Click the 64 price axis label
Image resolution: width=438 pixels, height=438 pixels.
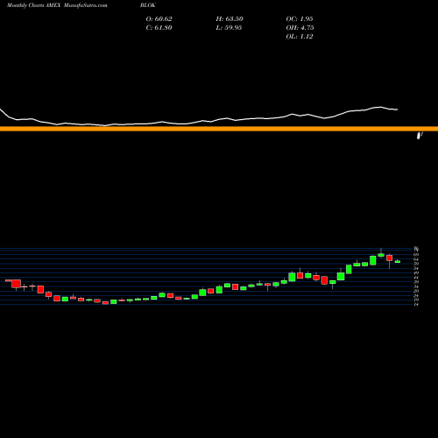[x=416, y=259]
